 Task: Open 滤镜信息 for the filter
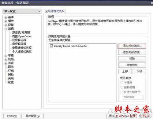132,65
